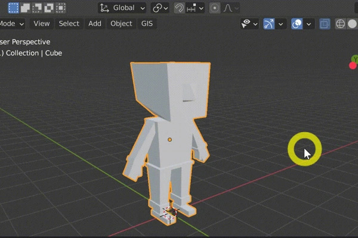The width and height of the screenshot is (358, 238).
Task: Choose the Intersect selection mode icon
Action: click(61, 8)
